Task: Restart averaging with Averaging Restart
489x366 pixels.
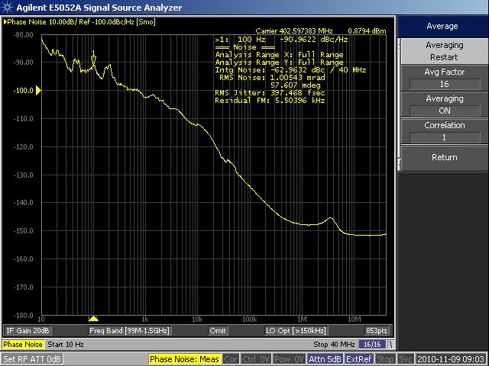Action: 444,51
